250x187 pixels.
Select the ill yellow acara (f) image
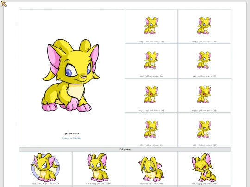[x=204, y=129]
